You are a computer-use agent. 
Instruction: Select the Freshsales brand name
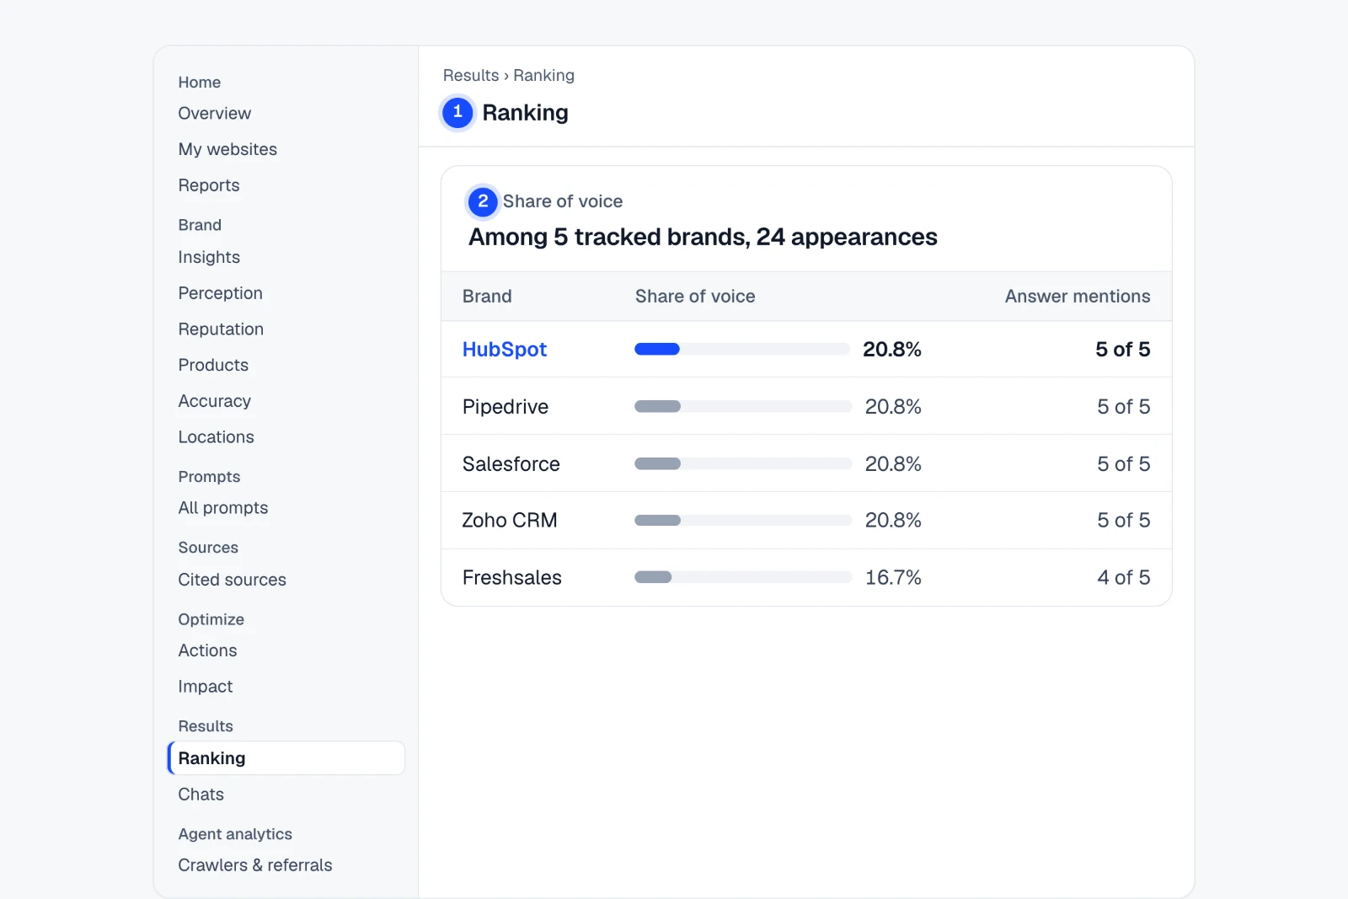coord(512,578)
